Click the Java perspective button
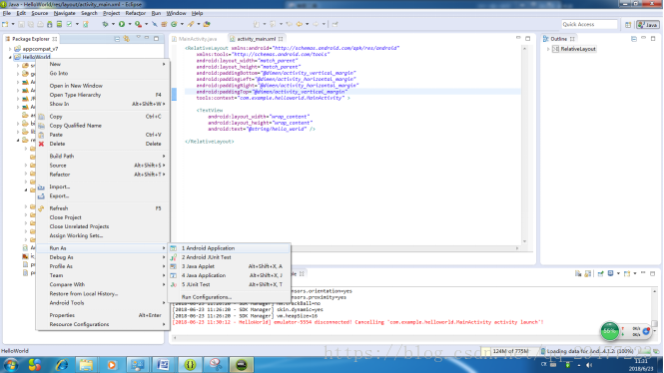 (647, 25)
